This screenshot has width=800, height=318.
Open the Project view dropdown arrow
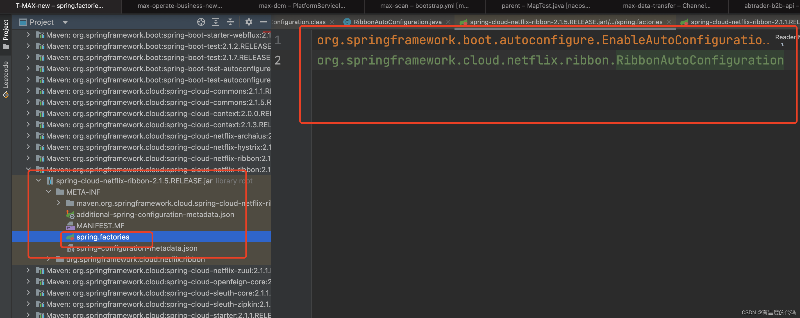(x=65, y=22)
